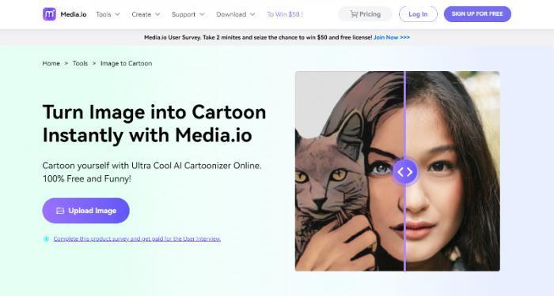Open the Create menu
This screenshot has width=554, height=296.
point(142,14)
